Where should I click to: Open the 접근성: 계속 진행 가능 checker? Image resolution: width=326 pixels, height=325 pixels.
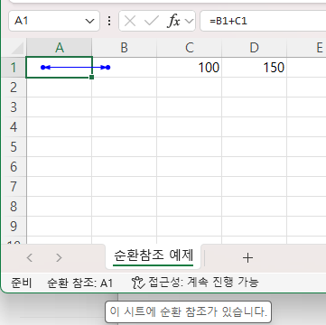(195, 283)
